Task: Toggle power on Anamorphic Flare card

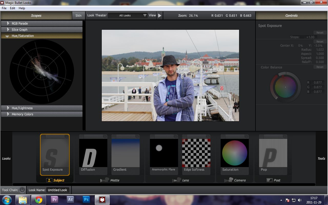Action: click(x=176, y=137)
